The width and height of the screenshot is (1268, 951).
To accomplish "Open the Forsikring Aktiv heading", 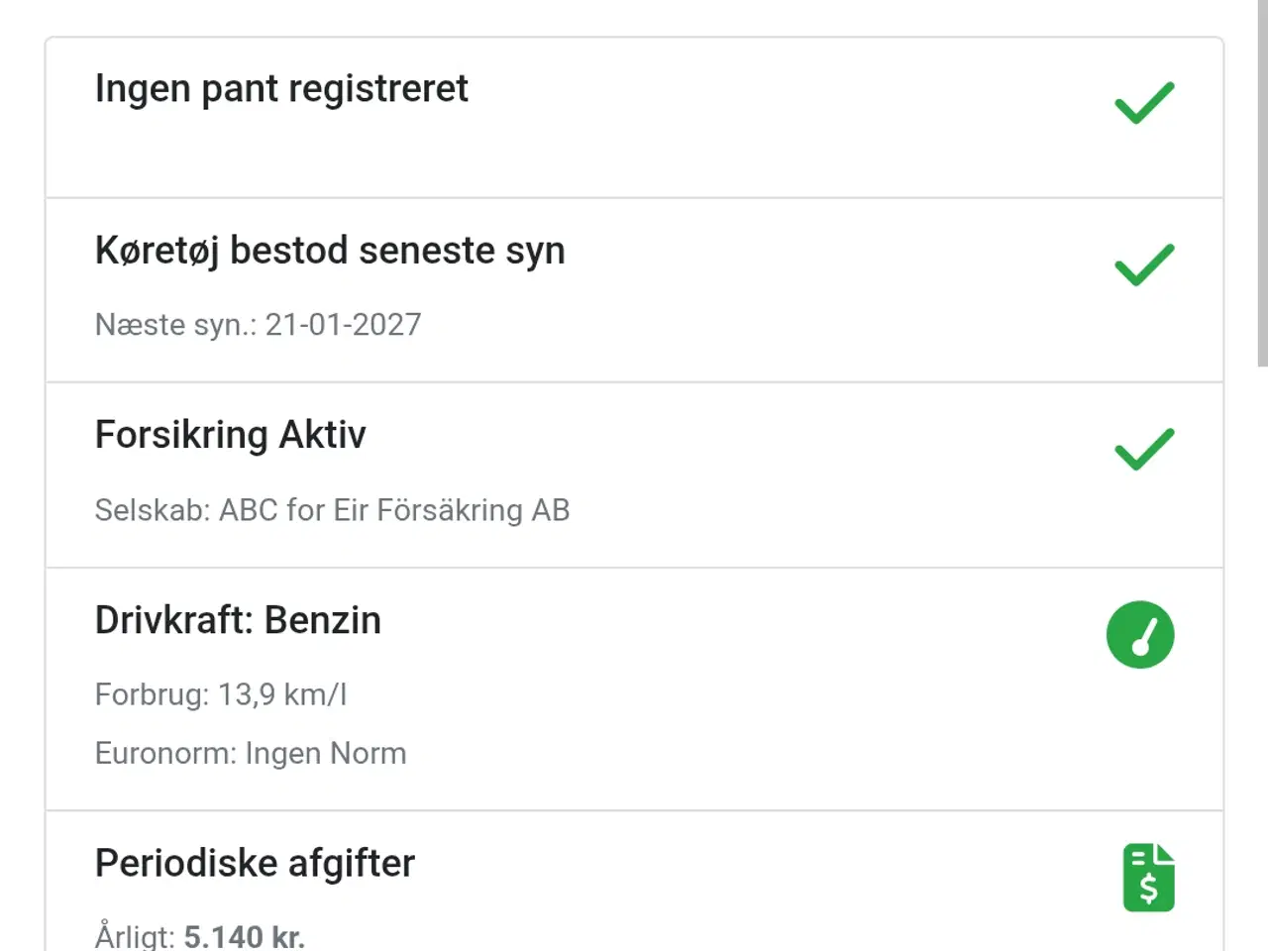I will (231, 435).
